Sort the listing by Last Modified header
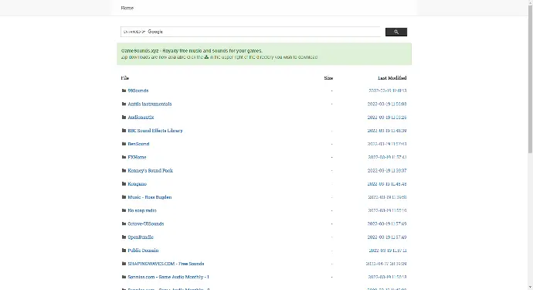Screen dimensions: 533x290 [x=392, y=78]
